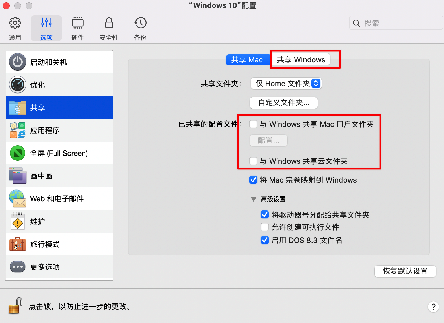Check 允许创建可执行文件
This screenshot has height=323, width=444.
(265, 227)
